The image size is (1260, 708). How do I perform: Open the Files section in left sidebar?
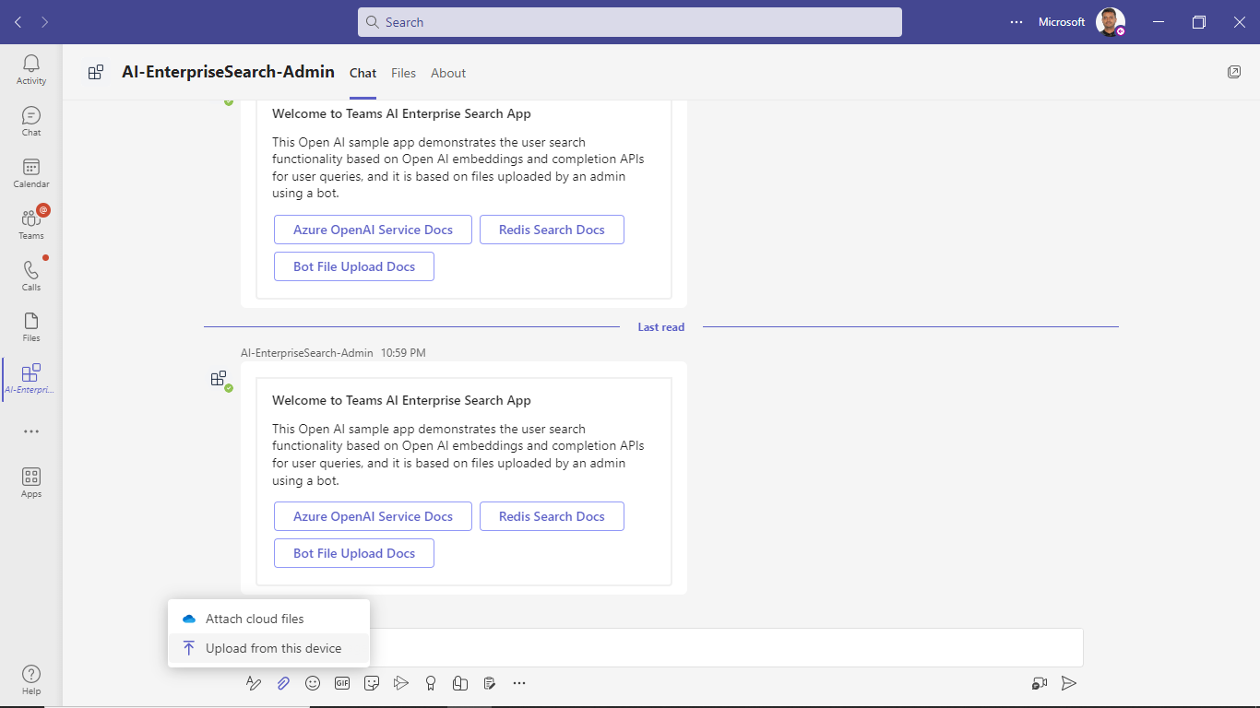point(31,327)
